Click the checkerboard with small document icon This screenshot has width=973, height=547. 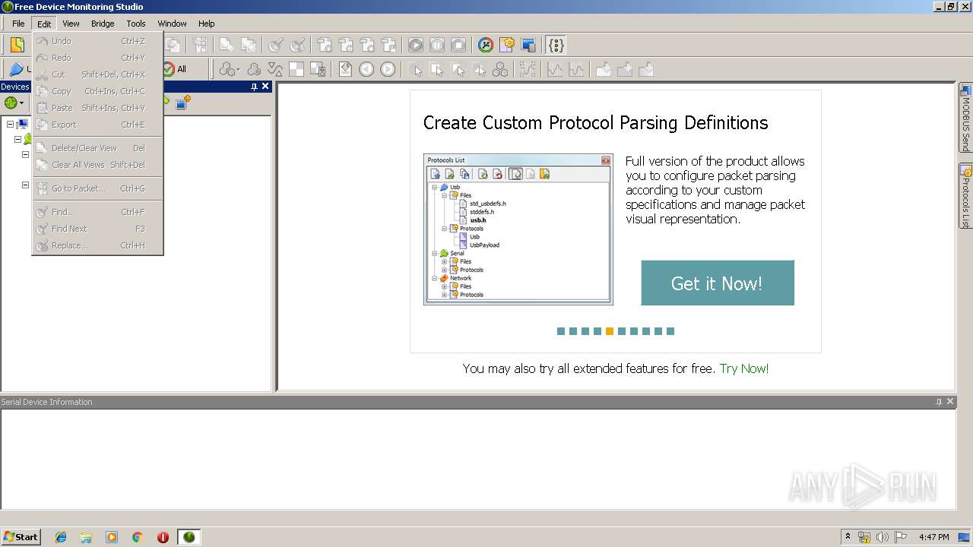(318, 69)
